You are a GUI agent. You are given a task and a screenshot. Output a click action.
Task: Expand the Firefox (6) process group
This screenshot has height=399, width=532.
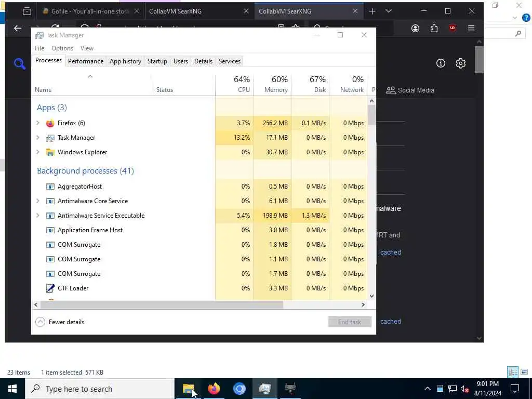coord(38,123)
